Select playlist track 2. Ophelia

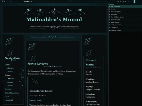(125, 9)
